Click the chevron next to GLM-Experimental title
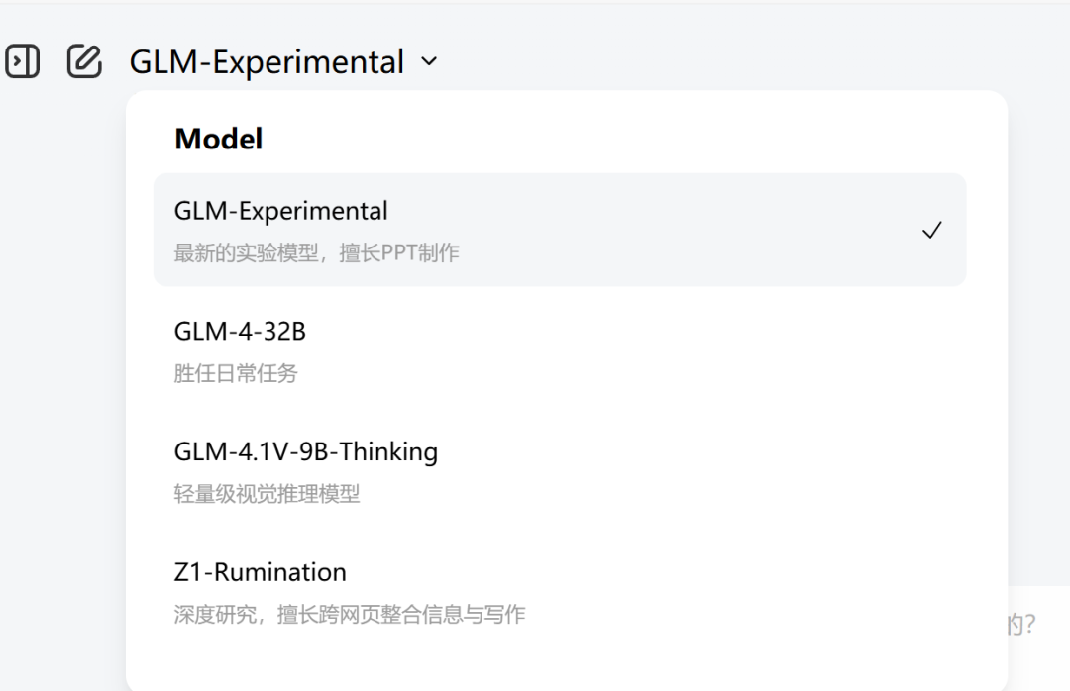The height and width of the screenshot is (691, 1070). click(x=428, y=61)
